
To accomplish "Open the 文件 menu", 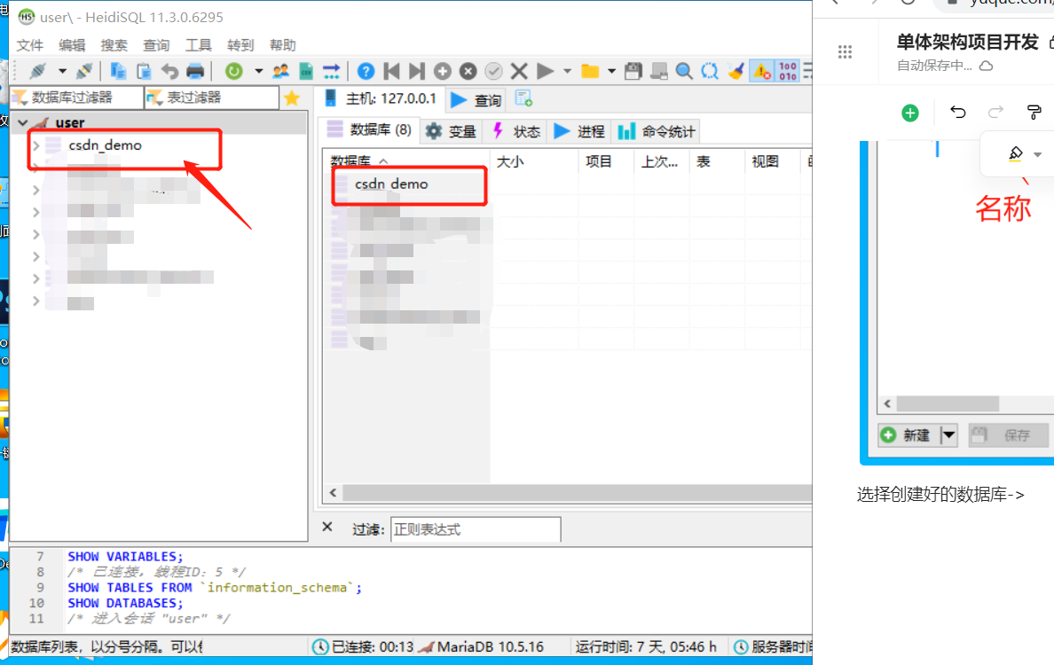I will 29,45.
